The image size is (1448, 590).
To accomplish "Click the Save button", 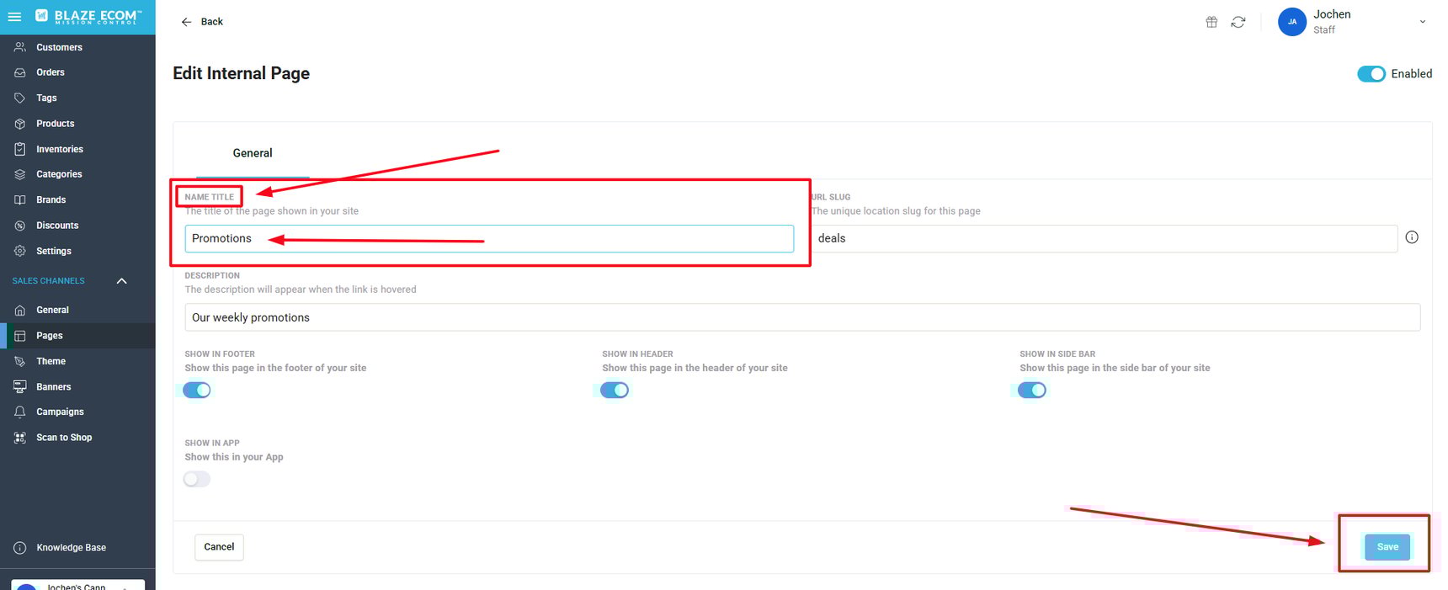I will pyautogui.click(x=1387, y=547).
